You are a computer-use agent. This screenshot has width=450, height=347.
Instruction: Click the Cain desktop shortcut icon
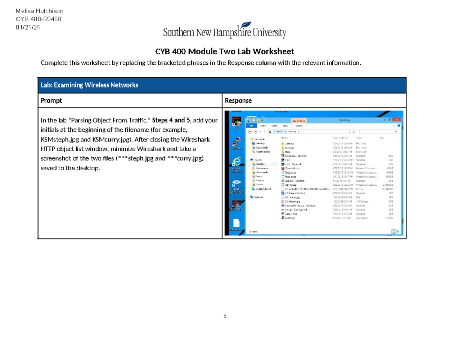point(236,122)
